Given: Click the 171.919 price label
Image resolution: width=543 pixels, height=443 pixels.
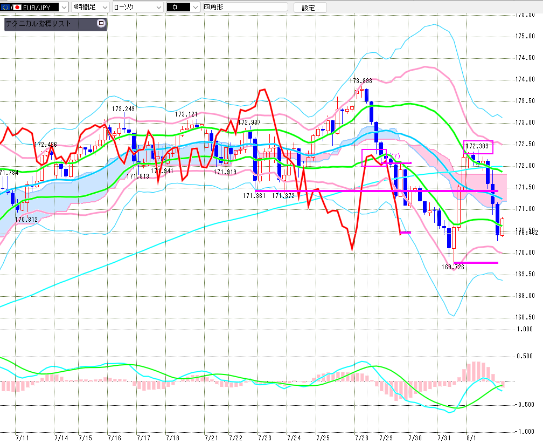Looking at the screenshot, I should point(225,172).
